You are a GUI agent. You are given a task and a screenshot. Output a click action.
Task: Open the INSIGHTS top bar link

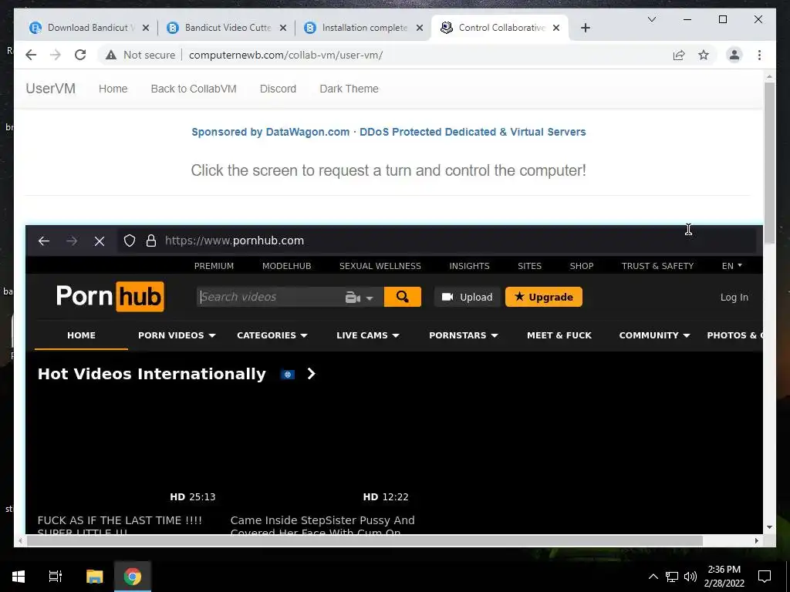(469, 266)
